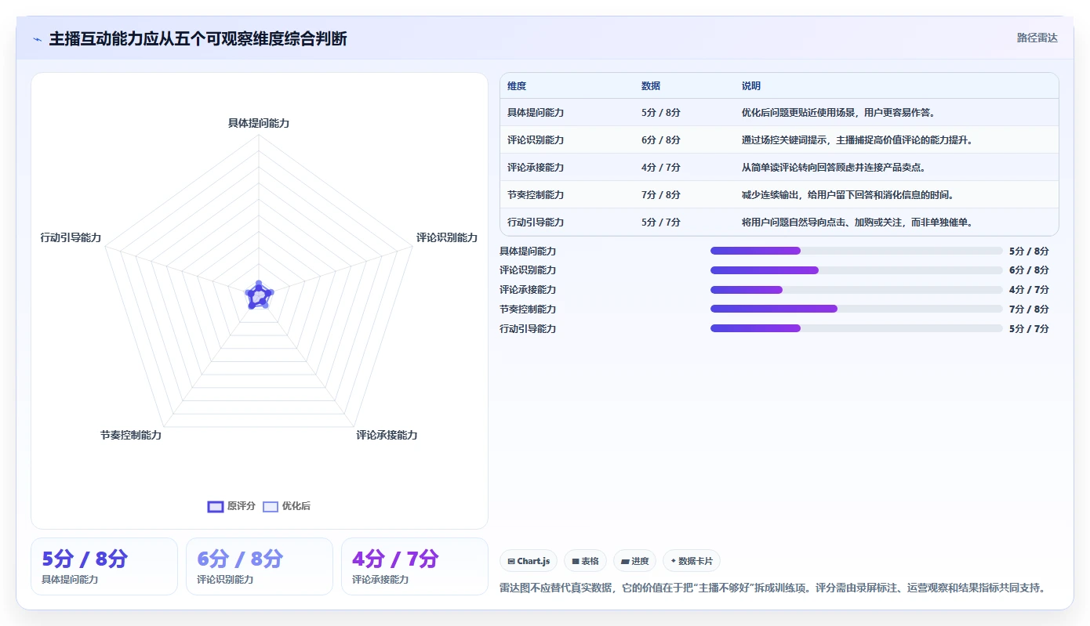Click the large 4分 / 7分 card figure
The width and height of the screenshot is (1090, 626).
tap(395, 559)
